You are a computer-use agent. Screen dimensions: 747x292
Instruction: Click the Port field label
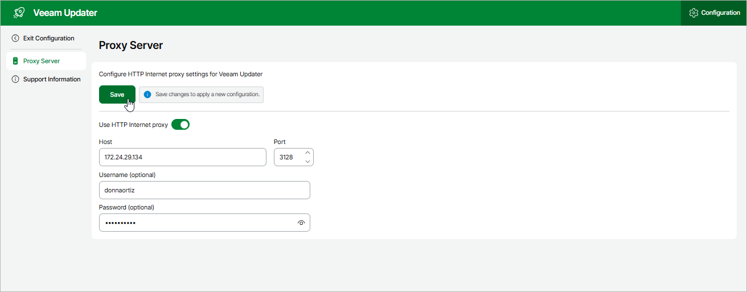pyautogui.click(x=280, y=142)
